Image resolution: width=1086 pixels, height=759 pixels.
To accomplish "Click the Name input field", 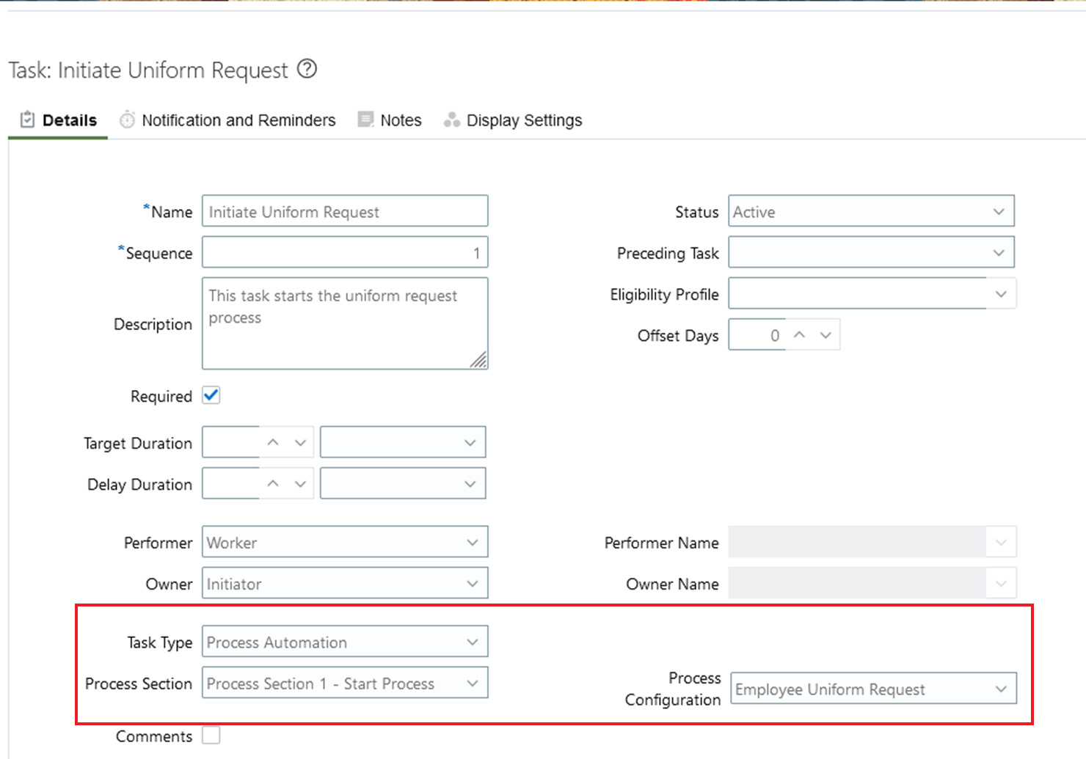I will point(344,211).
